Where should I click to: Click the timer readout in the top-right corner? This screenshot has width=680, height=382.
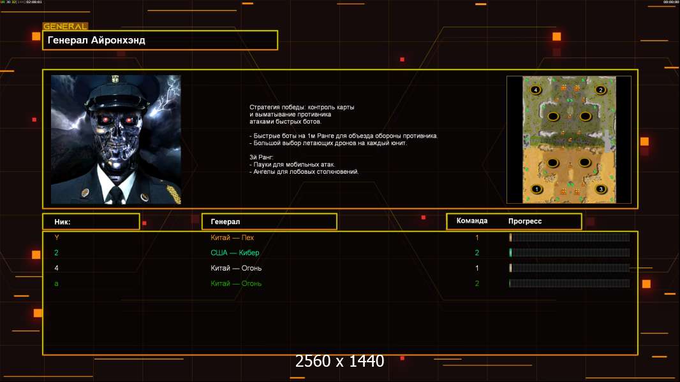[x=671, y=2]
